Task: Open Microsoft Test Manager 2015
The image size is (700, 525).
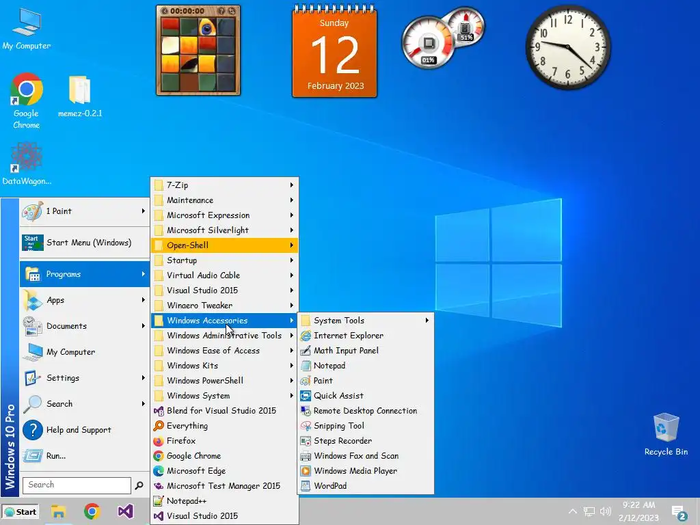Action: 224,486
